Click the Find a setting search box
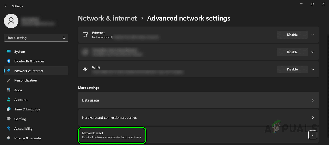The height and width of the screenshot is (145, 329). [x=33, y=38]
